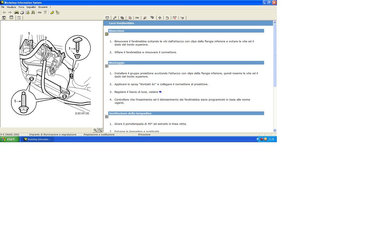The width and height of the screenshot is (377, 251).
Task: Click Workshop Information taskbar button
Action: click(x=38, y=139)
